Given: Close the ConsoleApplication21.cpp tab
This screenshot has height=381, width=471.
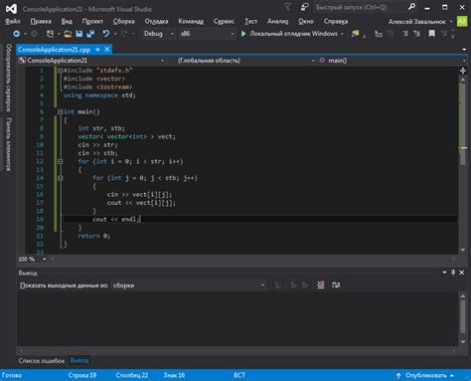Looking at the screenshot, I should point(107,50).
